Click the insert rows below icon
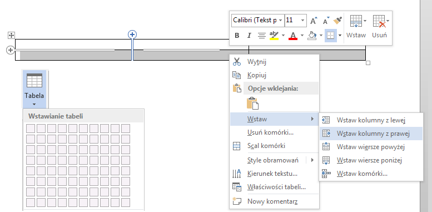Viewport: 432px width, 212px height. 326,160
